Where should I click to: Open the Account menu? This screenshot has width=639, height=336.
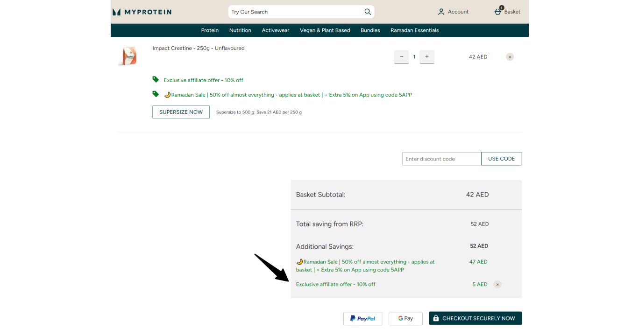453,12
